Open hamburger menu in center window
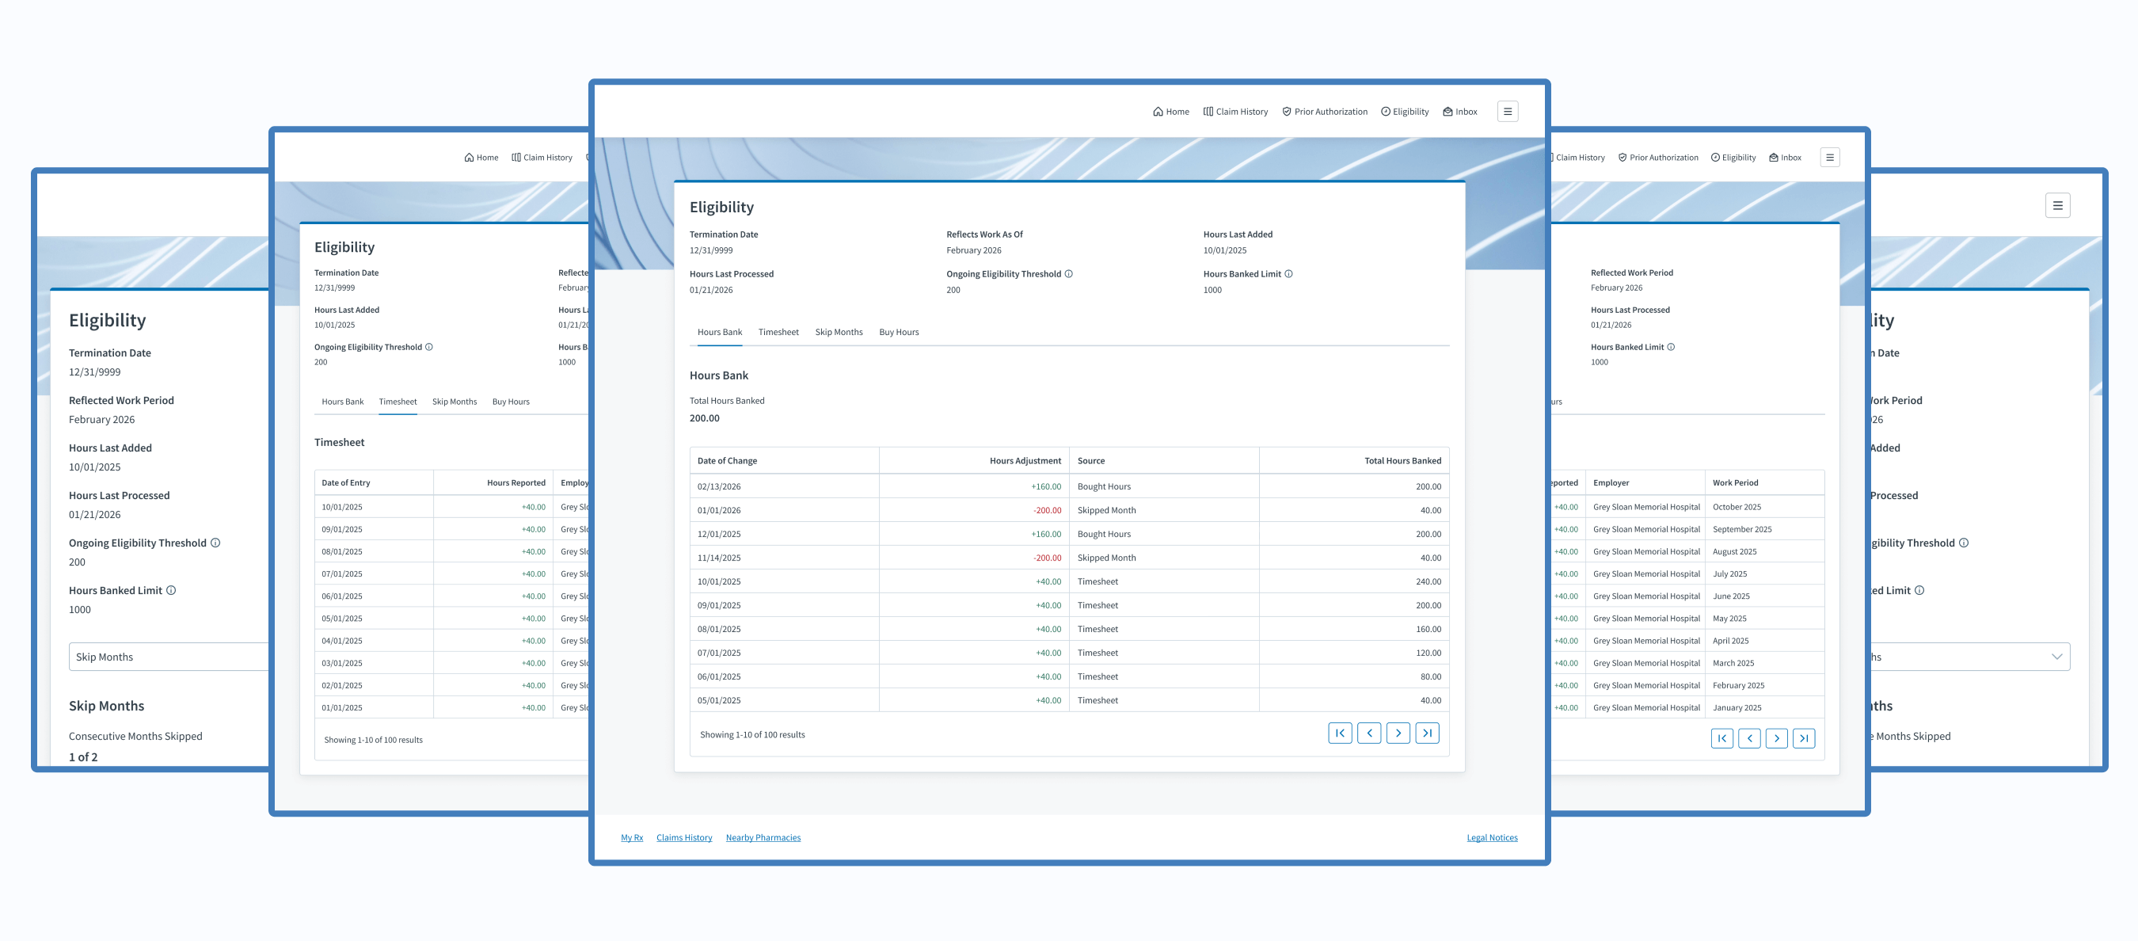Image resolution: width=2138 pixels, height=941 pixels. 1507,112
